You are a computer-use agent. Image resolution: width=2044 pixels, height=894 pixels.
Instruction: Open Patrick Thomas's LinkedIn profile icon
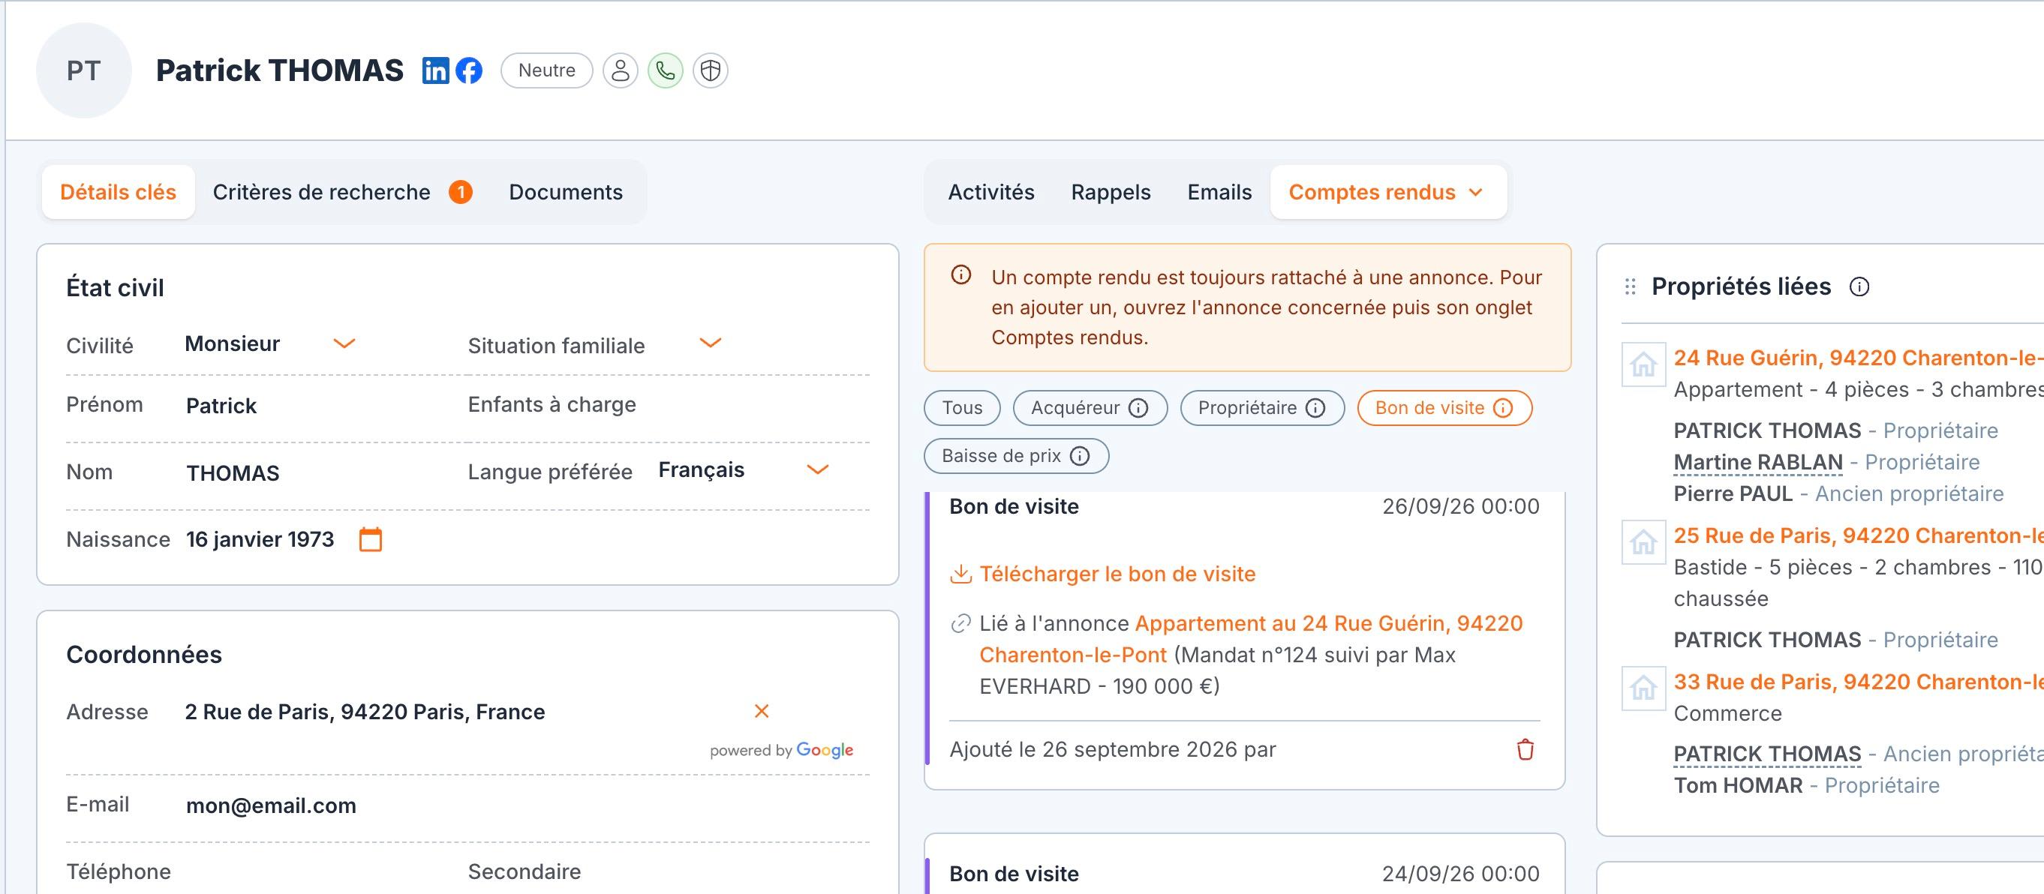436,70
